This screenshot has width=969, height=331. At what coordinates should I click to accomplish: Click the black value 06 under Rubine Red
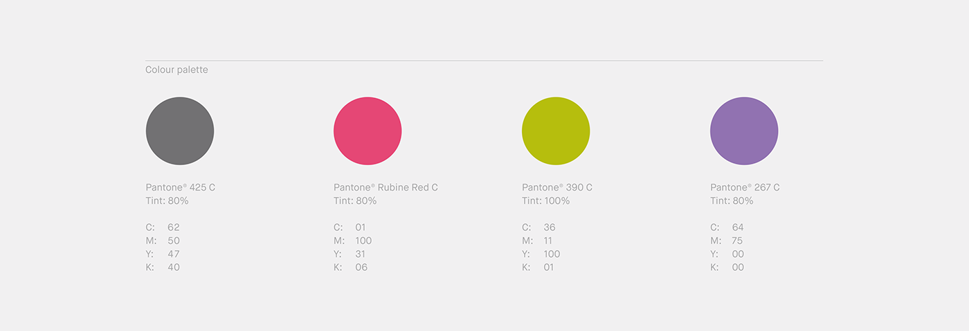click(361, 267)
